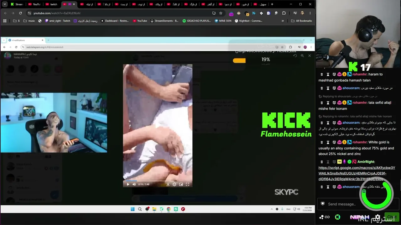The width and height of the screenshot is (401, 225).
Task: Switch to the YouTu tab next to Stream
Action: 34,4
